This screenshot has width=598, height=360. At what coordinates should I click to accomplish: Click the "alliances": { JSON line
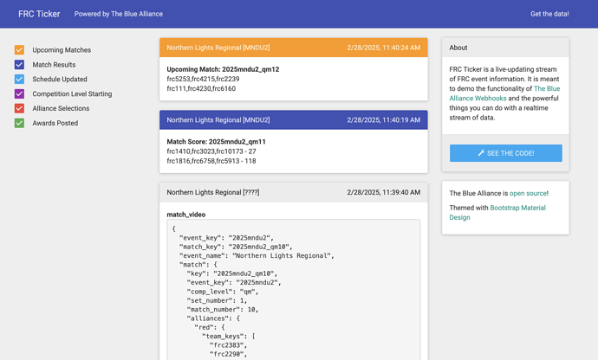(x=213, y=318)
